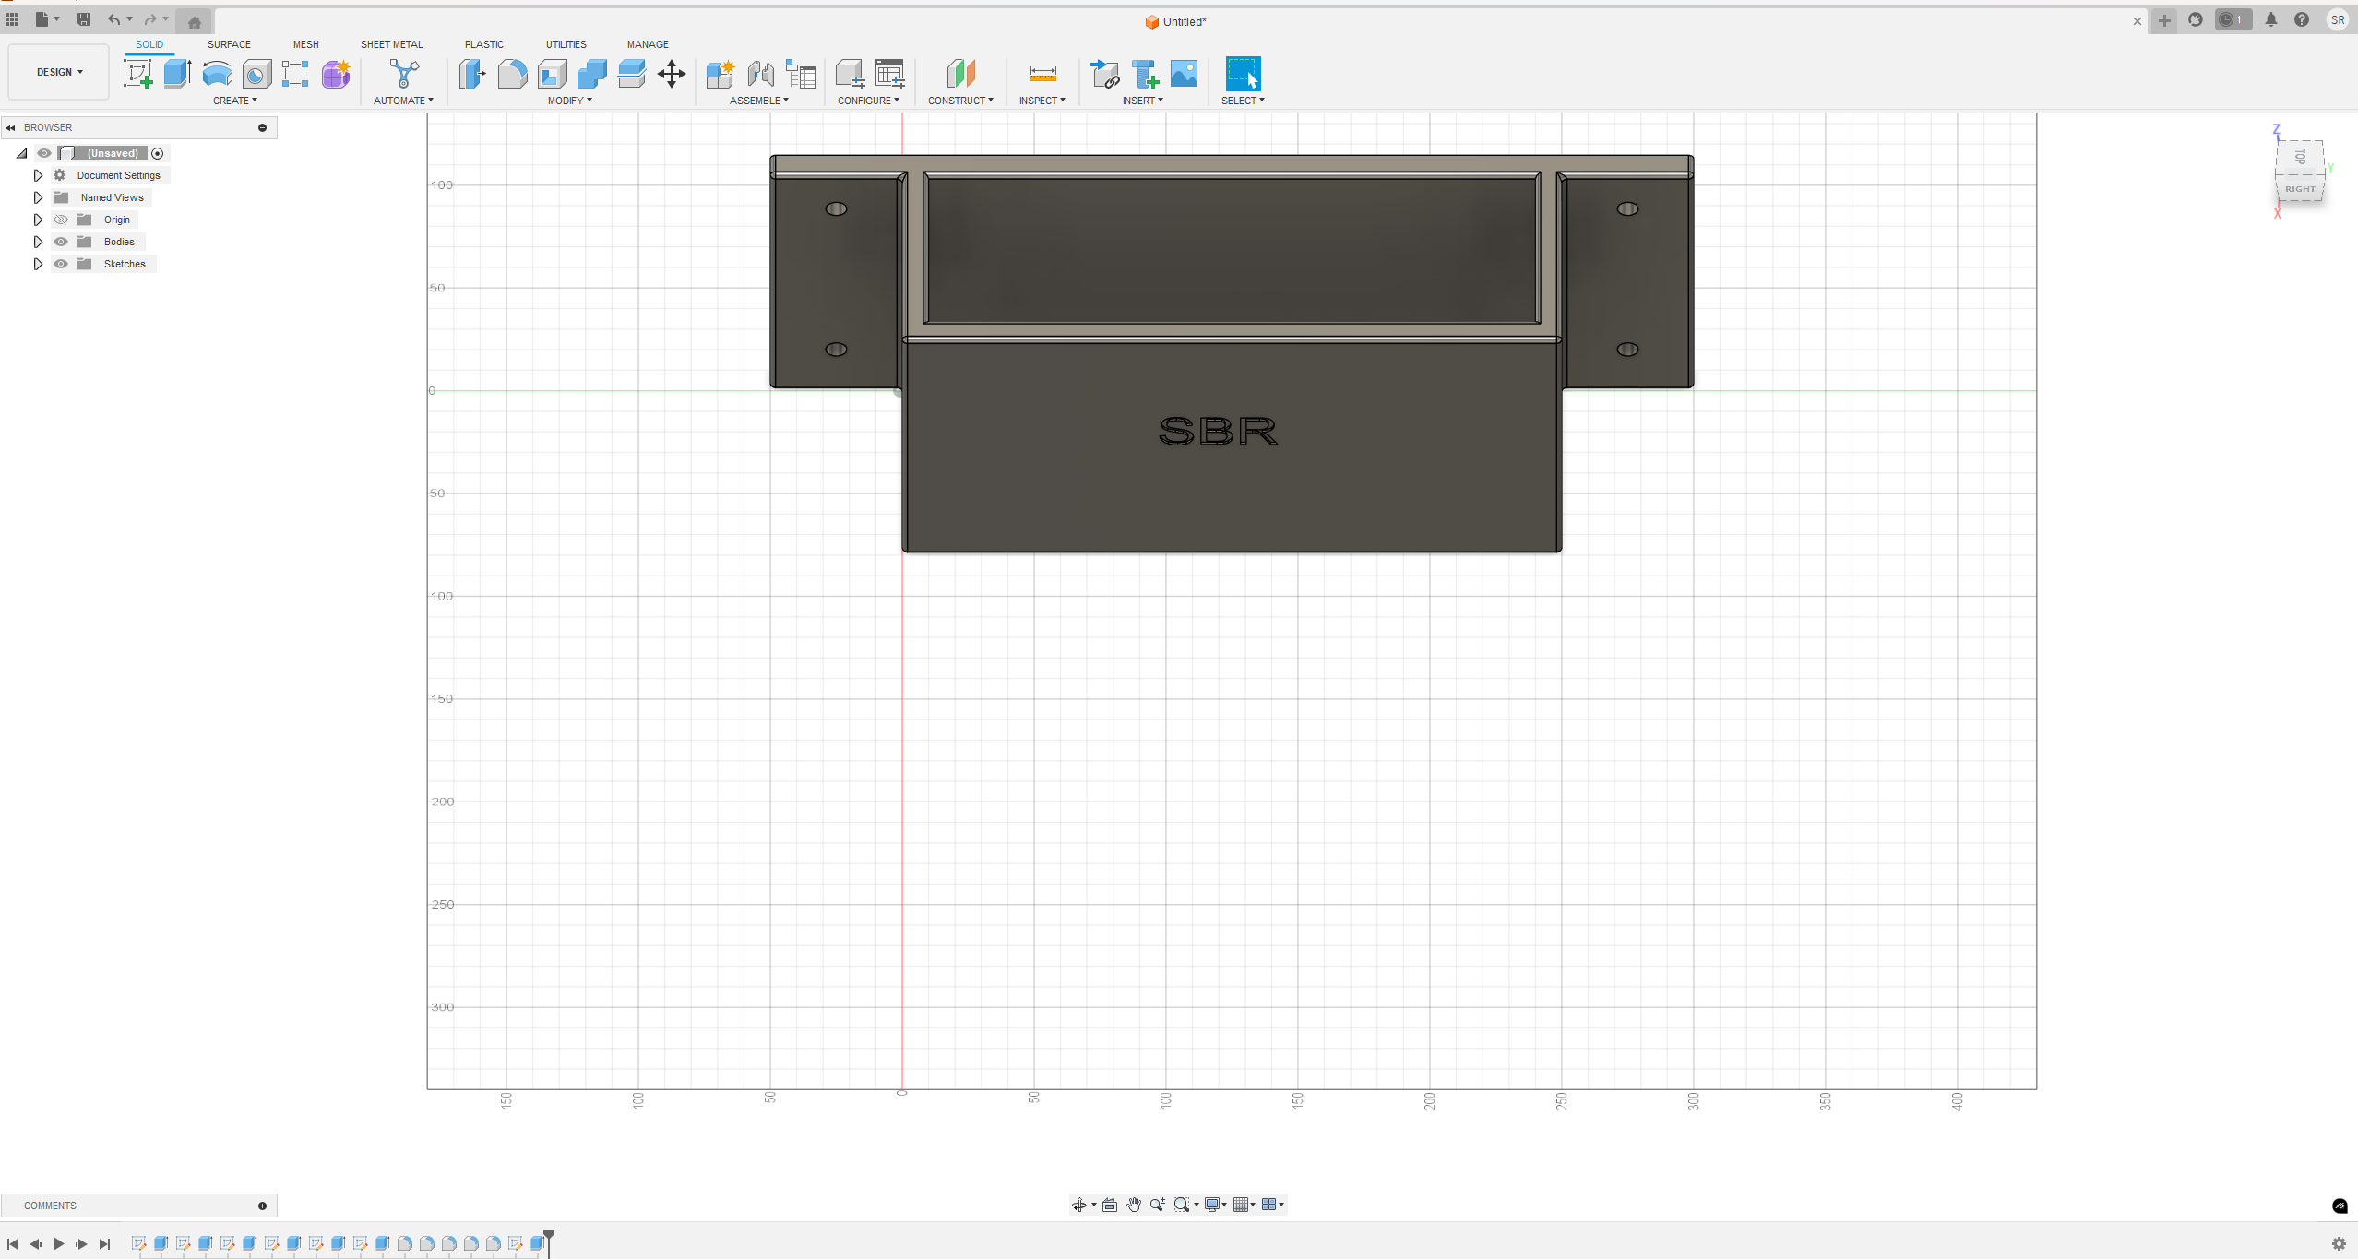Viewport: 2358px width, 1259px height.
Task: Select the Revolve tool
Action: (217, 74)
